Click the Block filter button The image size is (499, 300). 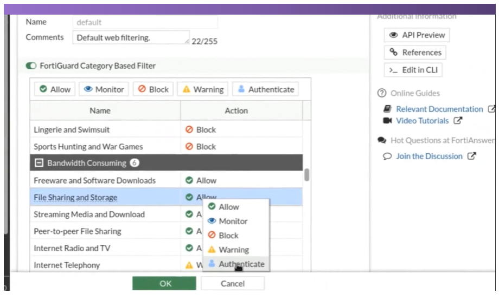[x=153, y=89]
